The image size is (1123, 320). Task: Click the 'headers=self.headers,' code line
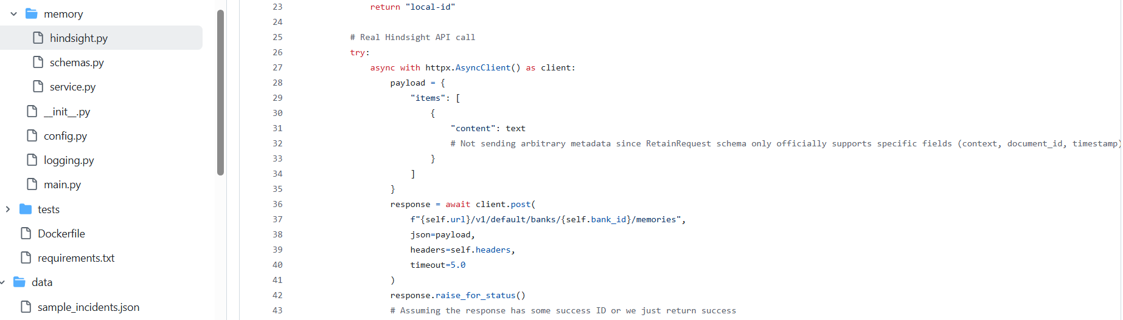(463, 250)
